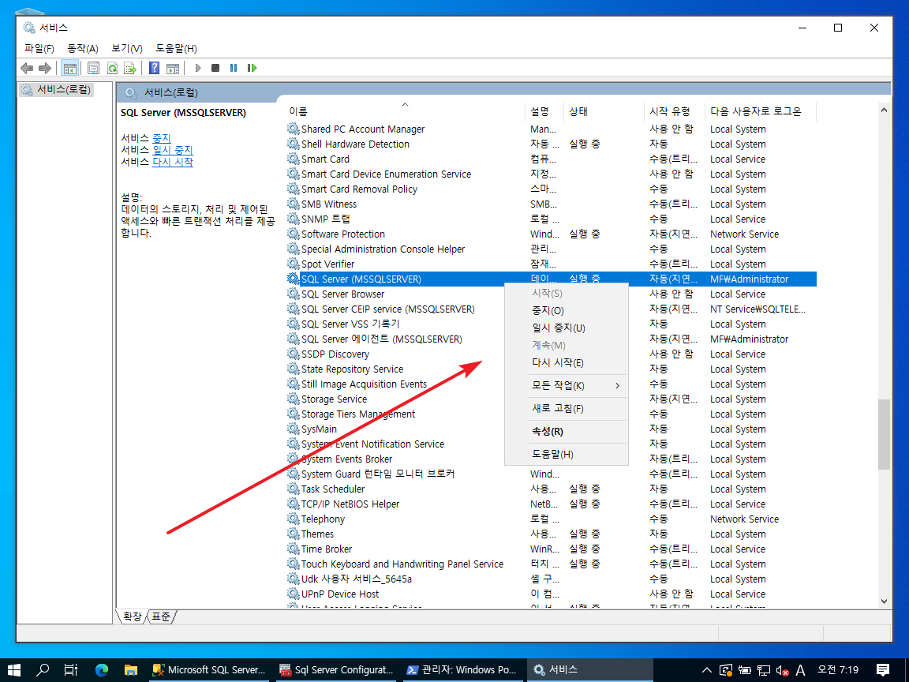Click the 다시 시작 link in the left pane
The image size is (909, 682).
point(173,162)
